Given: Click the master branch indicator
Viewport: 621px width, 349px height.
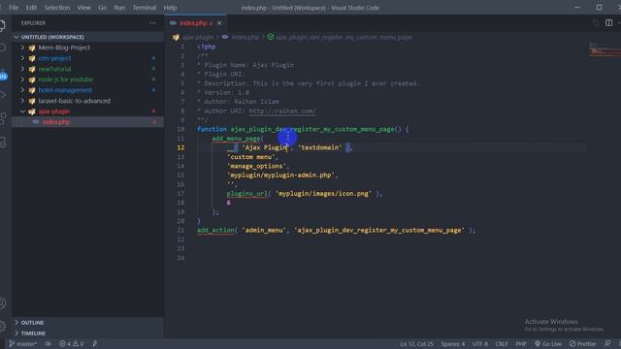Looking at the screenshot, I should (23, 344).
